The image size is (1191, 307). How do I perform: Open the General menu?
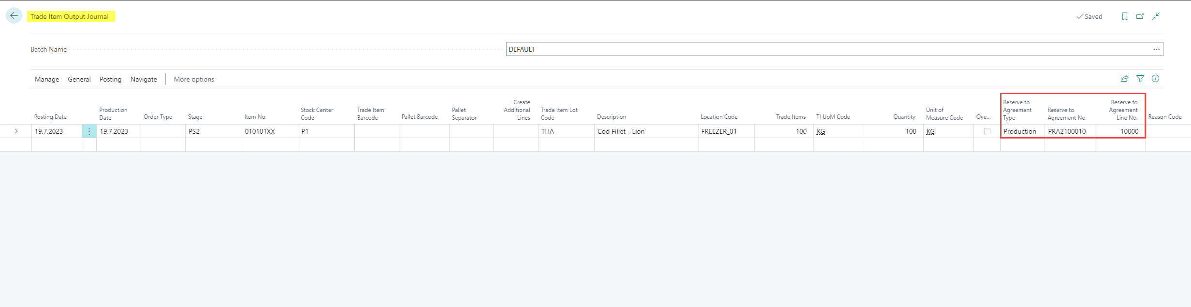[79, 79]
